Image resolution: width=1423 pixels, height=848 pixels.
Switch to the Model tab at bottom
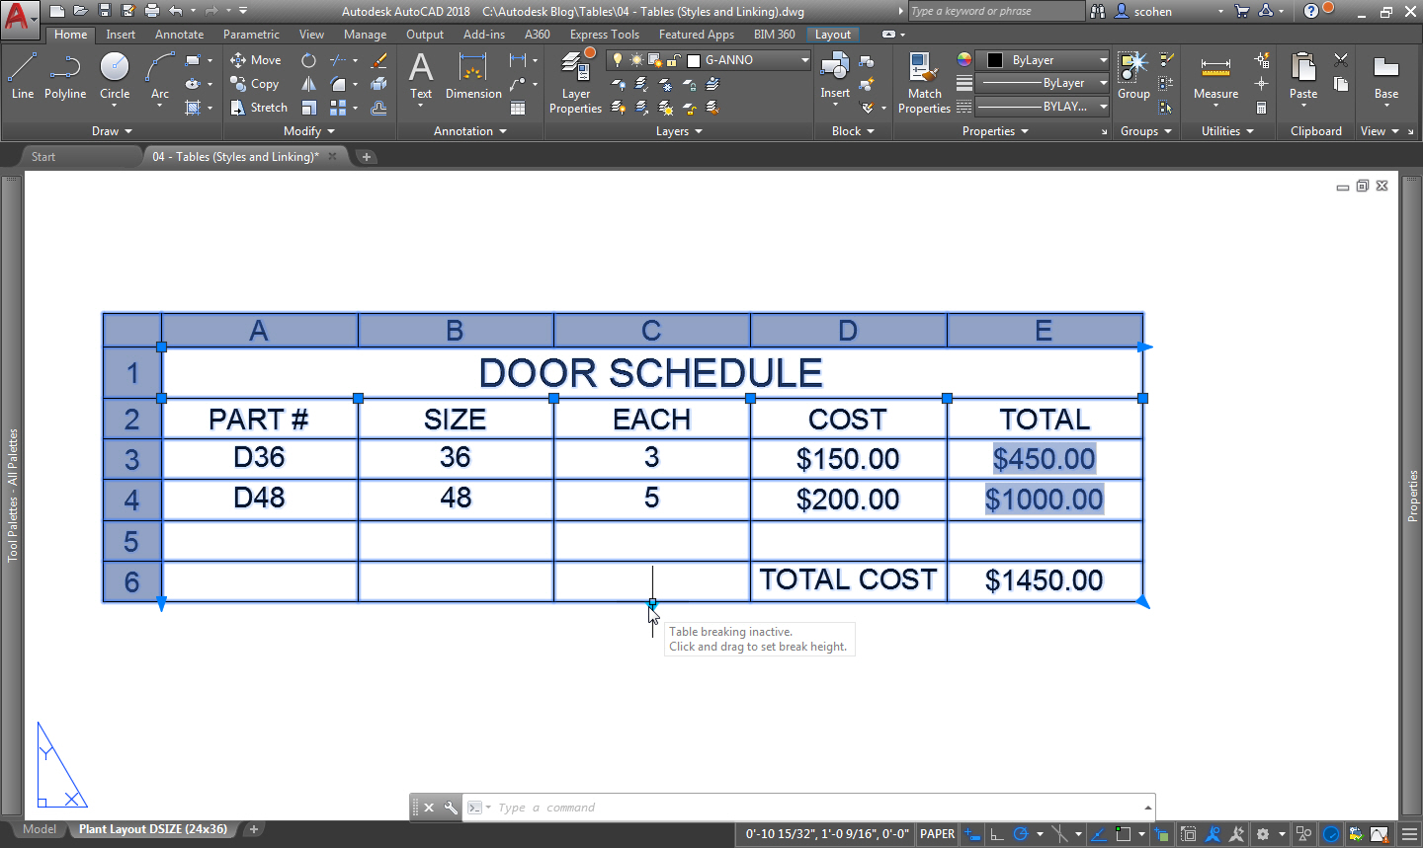[39, 829]
